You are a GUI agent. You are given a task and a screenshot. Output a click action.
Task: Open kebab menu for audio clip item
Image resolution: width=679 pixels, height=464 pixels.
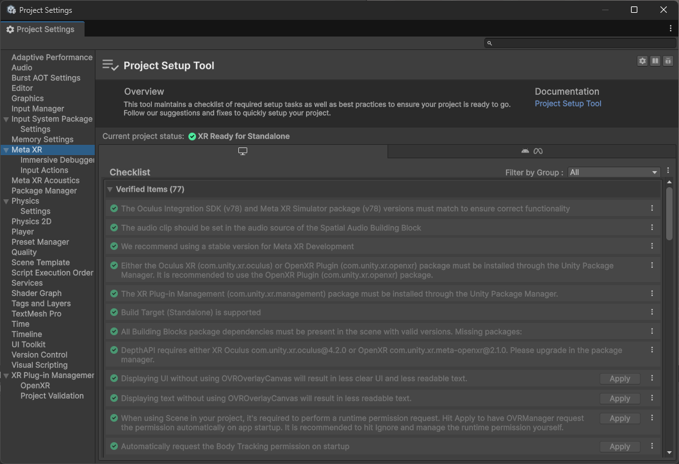(x=652, y=228)
